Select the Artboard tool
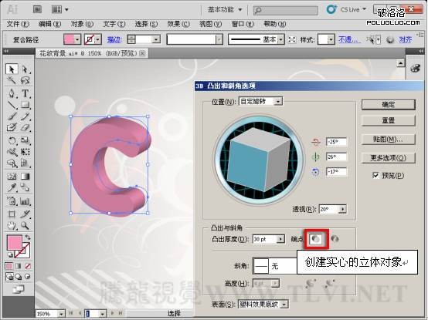 pos(12,214)
